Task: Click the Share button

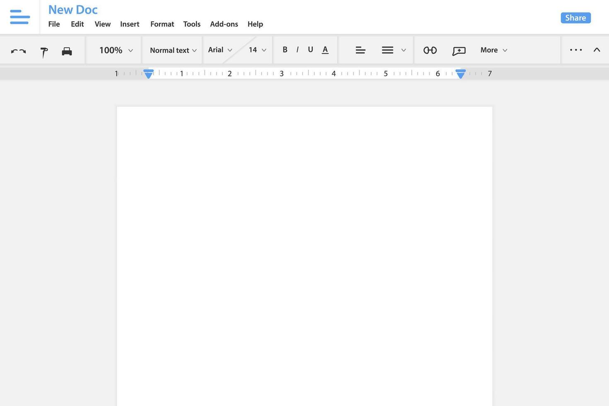Action: (x=576, y=18)
